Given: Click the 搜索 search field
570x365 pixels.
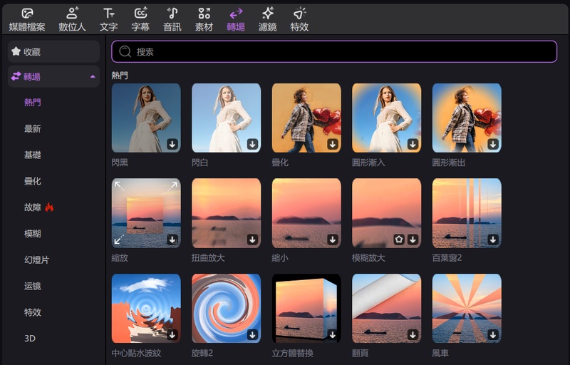Looking at the screenshot, I should pyautogui.click(x=333, y=51).
